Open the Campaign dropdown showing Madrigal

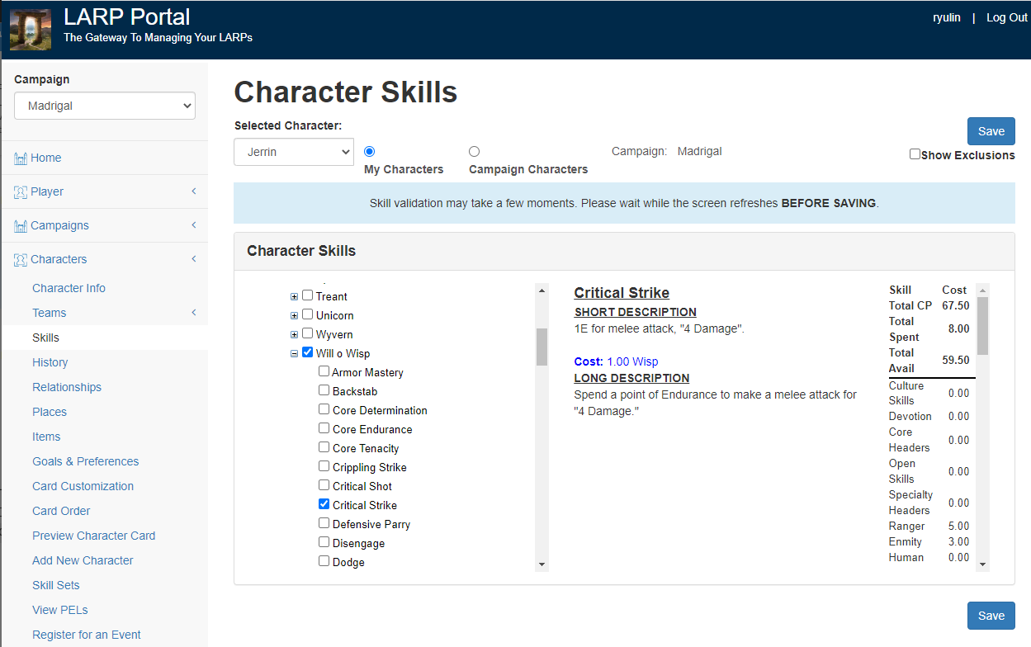click(105, 106)
